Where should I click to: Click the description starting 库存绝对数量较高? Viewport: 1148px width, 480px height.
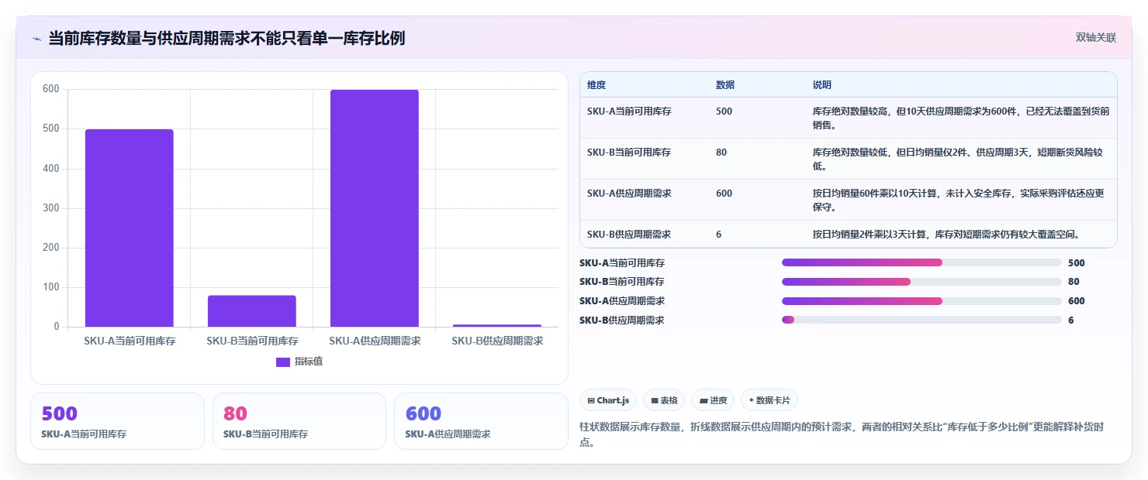tap(961, 118)
